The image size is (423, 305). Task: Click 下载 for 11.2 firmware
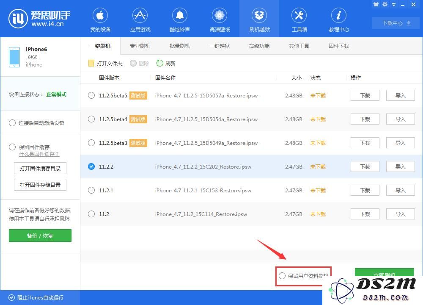pos(365,214)
